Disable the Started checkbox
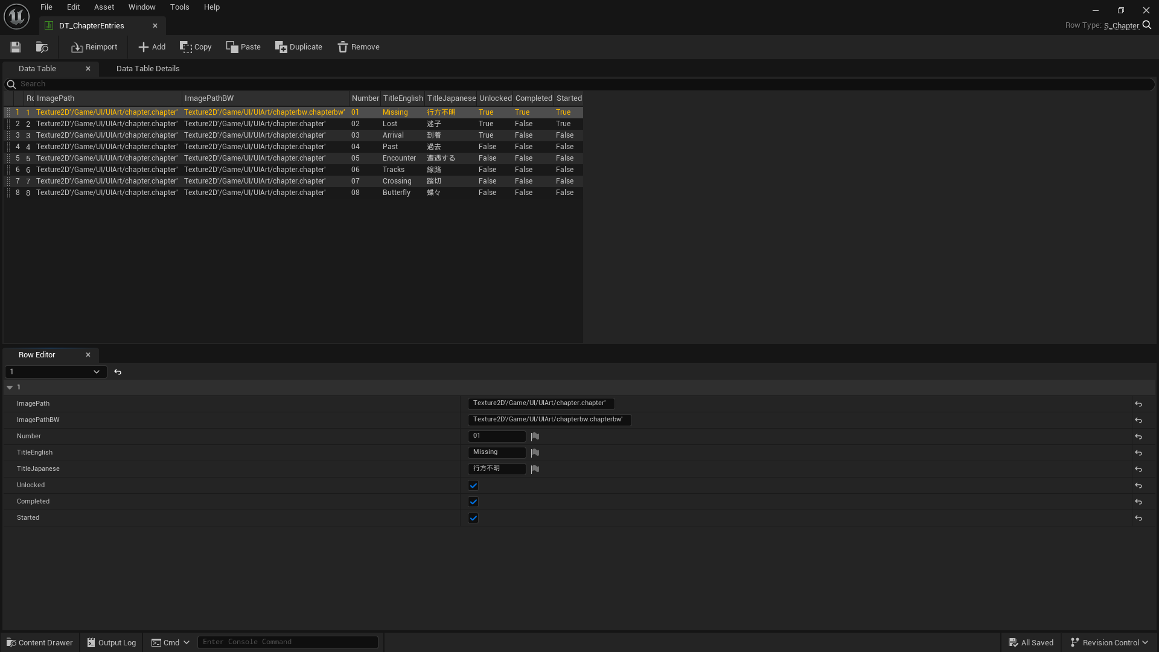1159x652 pixels. [473, 518]
